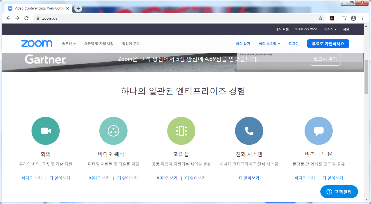Image resolution: width=371 pixels, height=204 pixels.
Task: Click the page vertical scrollbar thumb
Action: [366, 76]
